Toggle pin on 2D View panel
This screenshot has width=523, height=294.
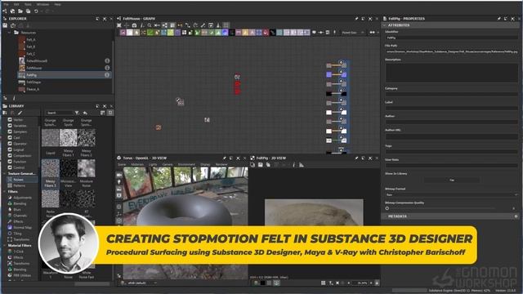tap(356, 158)
